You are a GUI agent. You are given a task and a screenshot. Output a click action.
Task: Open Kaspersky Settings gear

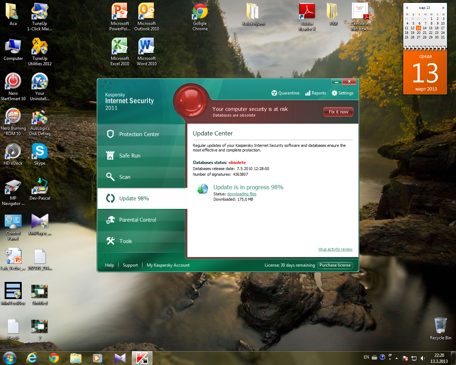coord(334,93)
